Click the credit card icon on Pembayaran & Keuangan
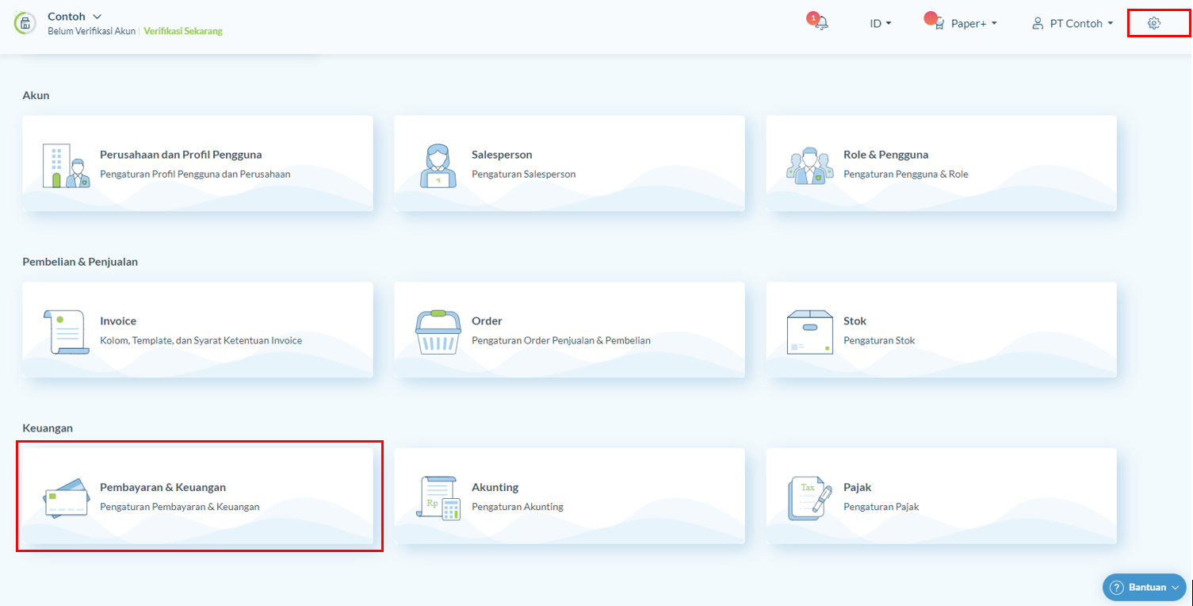 tap(67, 498)
